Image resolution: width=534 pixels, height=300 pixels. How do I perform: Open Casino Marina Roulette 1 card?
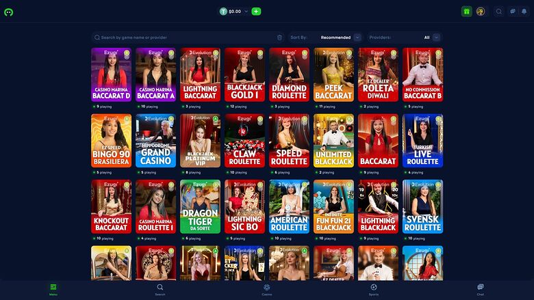(x=155, y=206)
